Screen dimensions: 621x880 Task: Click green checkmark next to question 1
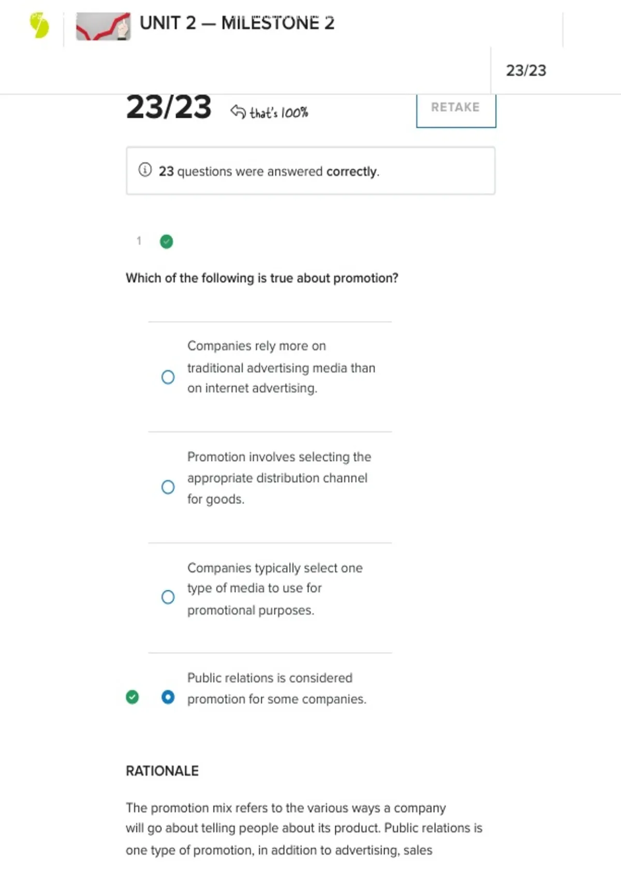(167, 242)
